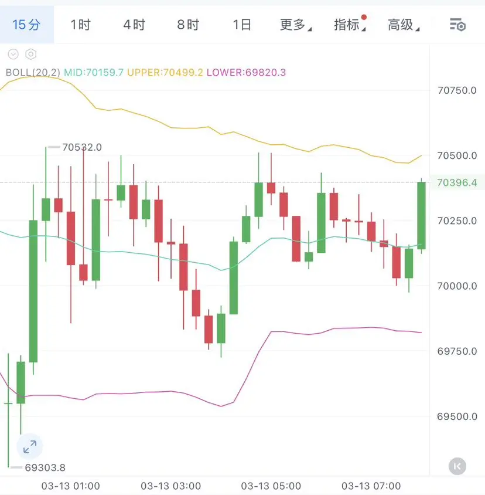The image size is (485, 495).
Task: Click price axis label 70500.0
Action: pyautogui.click(x=457, y=155)
